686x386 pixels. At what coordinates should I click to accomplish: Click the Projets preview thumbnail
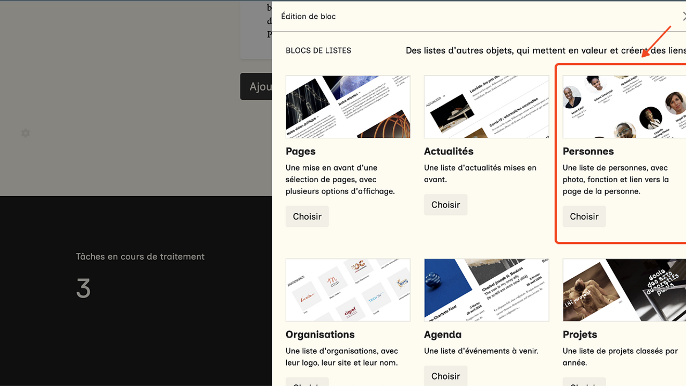[624, 290]
